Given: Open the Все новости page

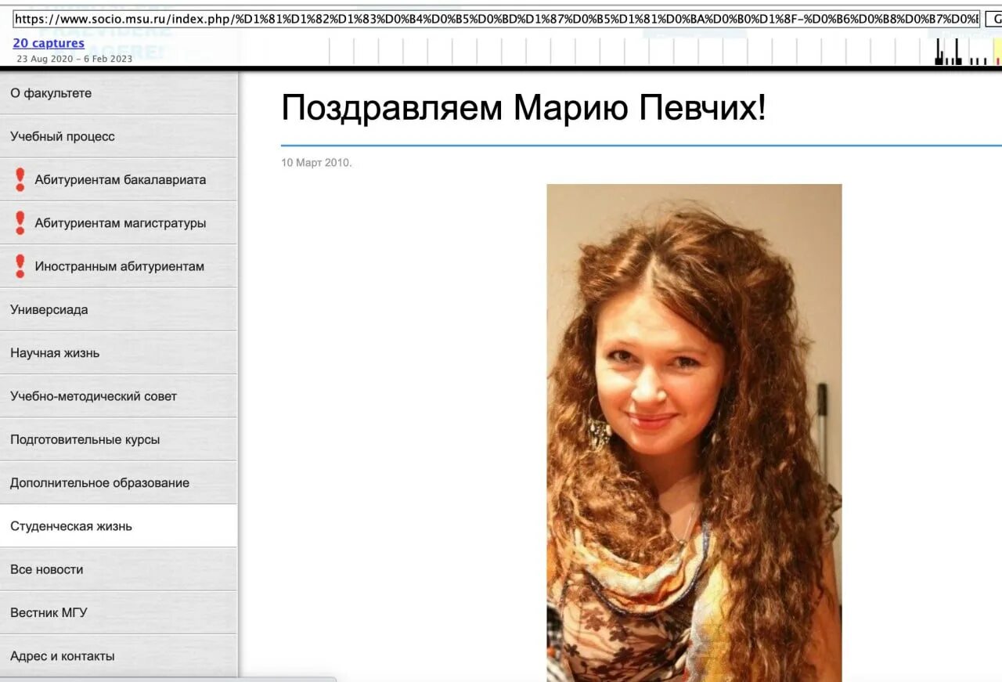Looking at the screenshot, I should point(118,569).
